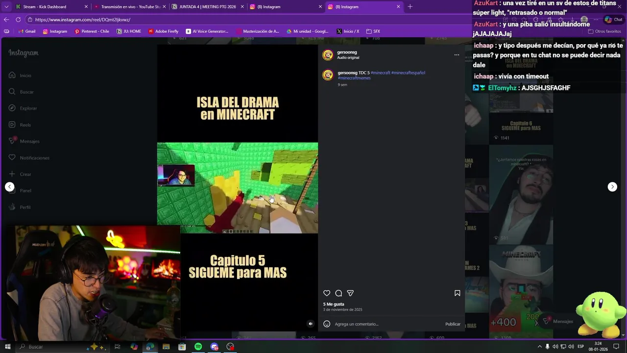Open Masterización de A... bookmark
Image resolution: width=627 pixels, height=353 pixels.
pos(257,31)
